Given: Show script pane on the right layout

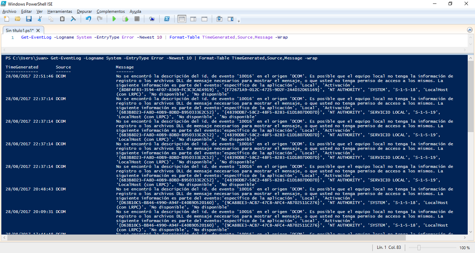Looking at the screenshot, I should (193, 19).
